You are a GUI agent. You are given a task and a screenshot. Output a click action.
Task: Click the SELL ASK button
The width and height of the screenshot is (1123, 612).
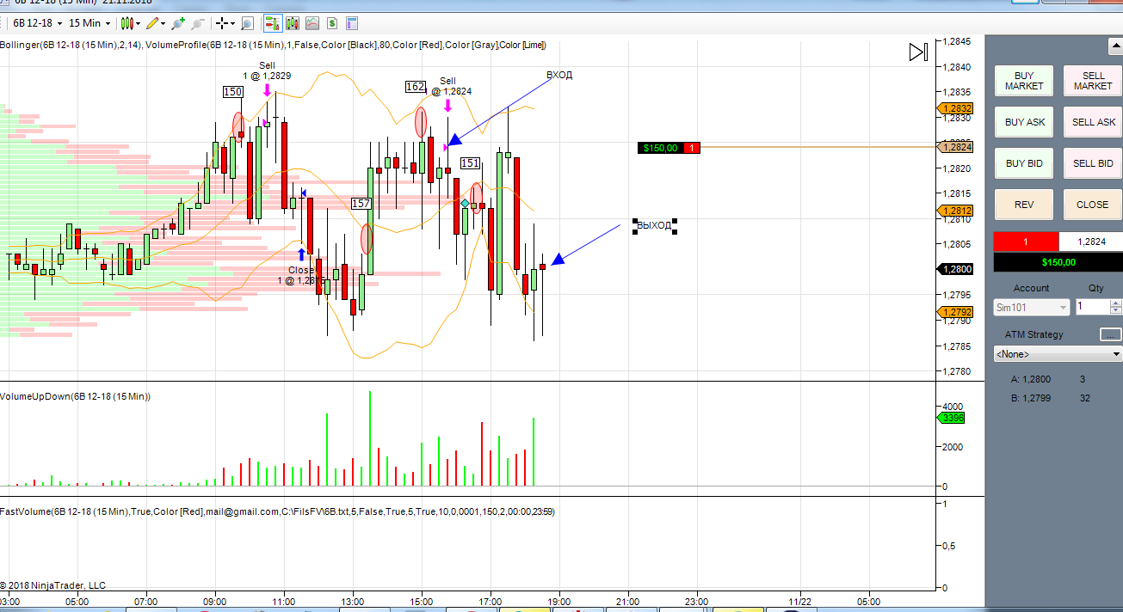coord(1093,122)
